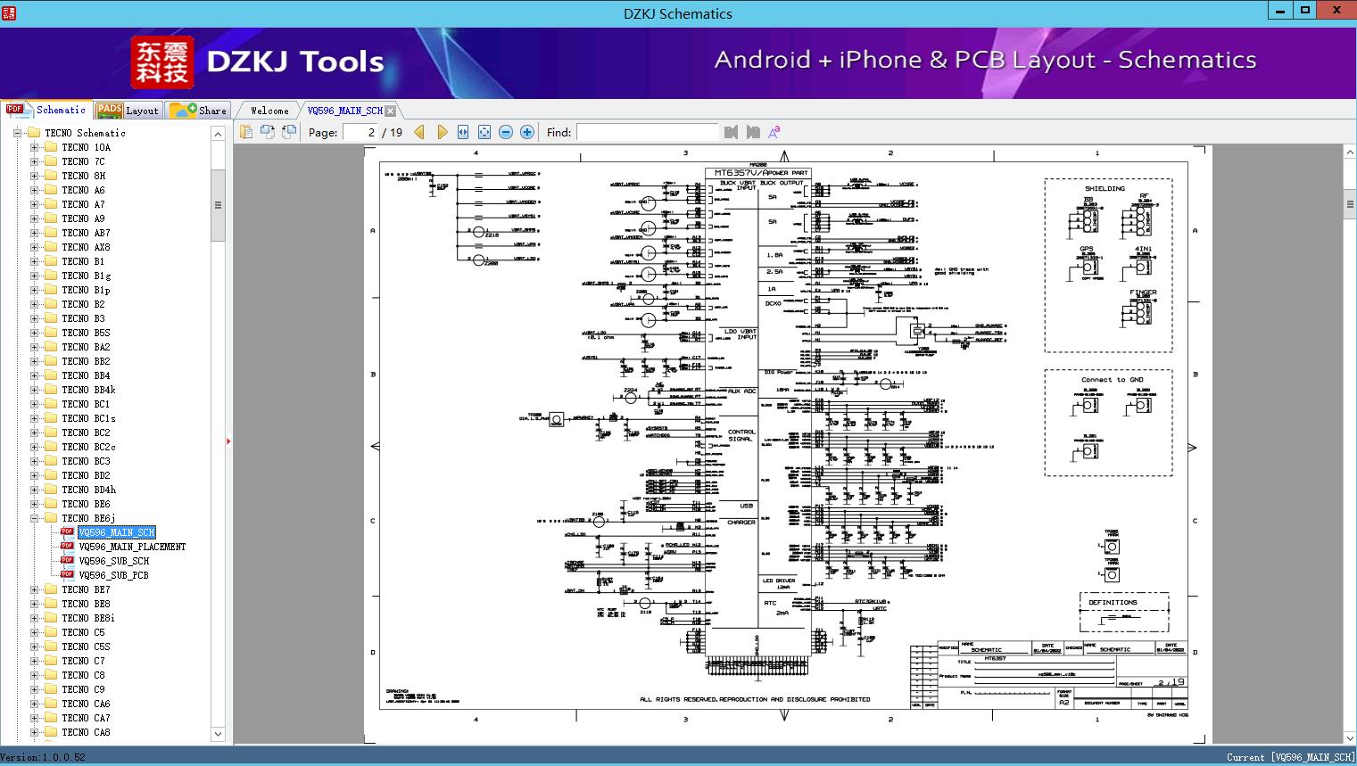Click the DZKJ red logo in banner
This screenshot has width=1357, height=766.
point(162,62)
